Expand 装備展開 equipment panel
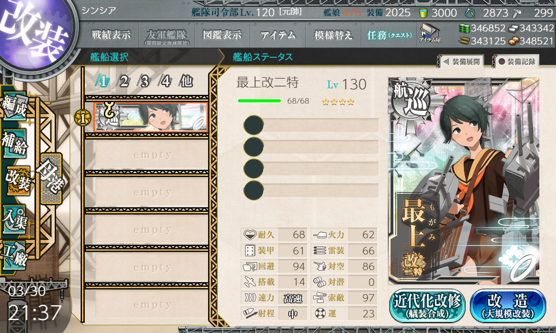556x333 pixels. click(x=461, y=62)
